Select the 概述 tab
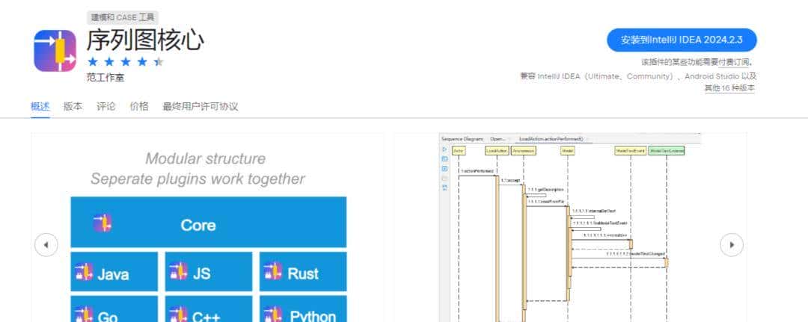 pos(40,107)
